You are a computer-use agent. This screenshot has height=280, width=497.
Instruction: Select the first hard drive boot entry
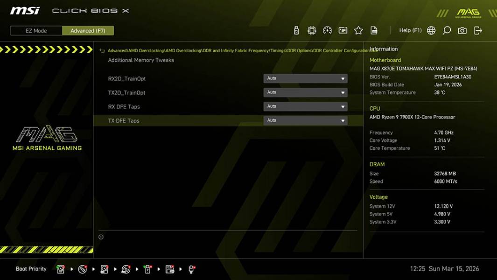tap(61, 269)
